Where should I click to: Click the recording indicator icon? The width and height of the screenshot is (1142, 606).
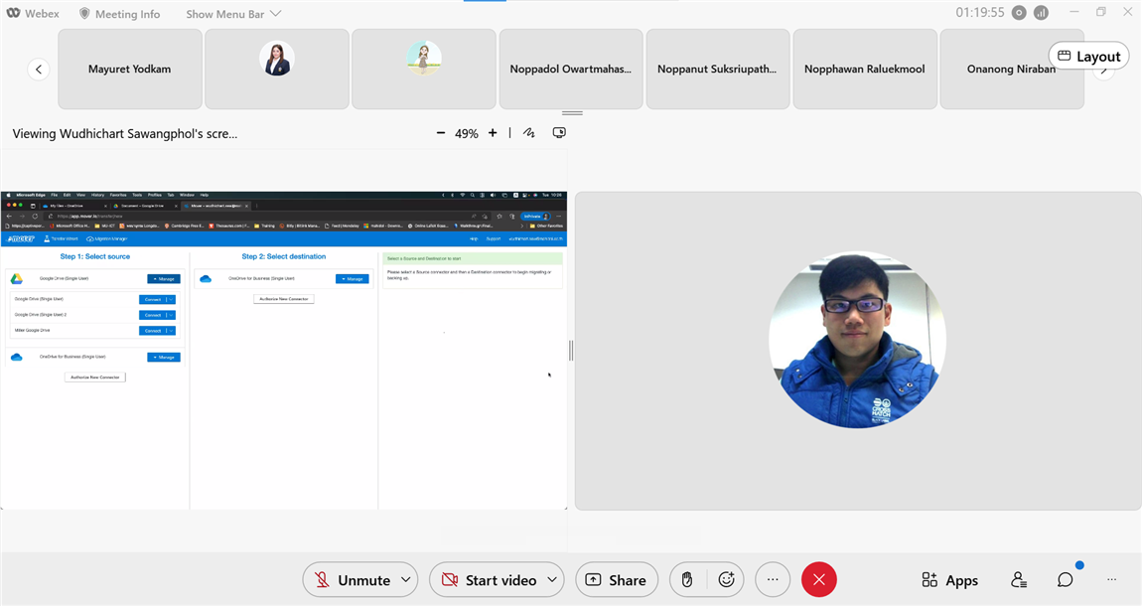tap(1018, 13)
